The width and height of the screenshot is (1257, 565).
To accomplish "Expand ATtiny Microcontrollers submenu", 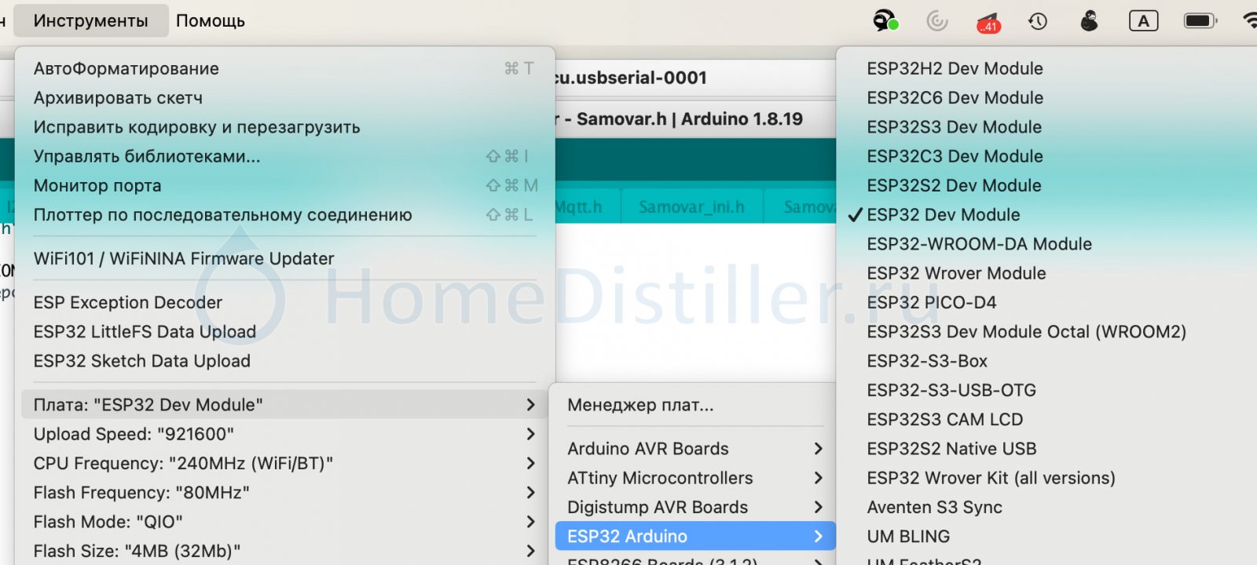I will pyautogui.click(x=695, y=478).
